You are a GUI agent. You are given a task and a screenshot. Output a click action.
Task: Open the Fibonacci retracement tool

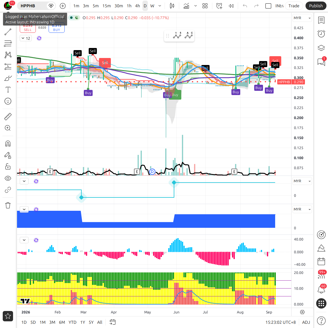pos(8,43)
